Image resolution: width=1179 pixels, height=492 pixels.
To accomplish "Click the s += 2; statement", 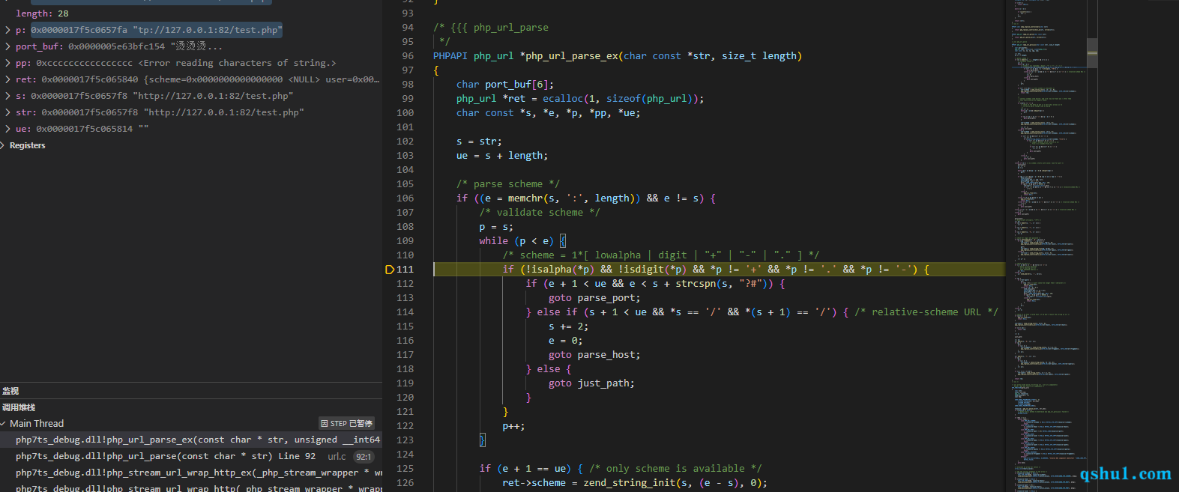I will tap(568, 327).
